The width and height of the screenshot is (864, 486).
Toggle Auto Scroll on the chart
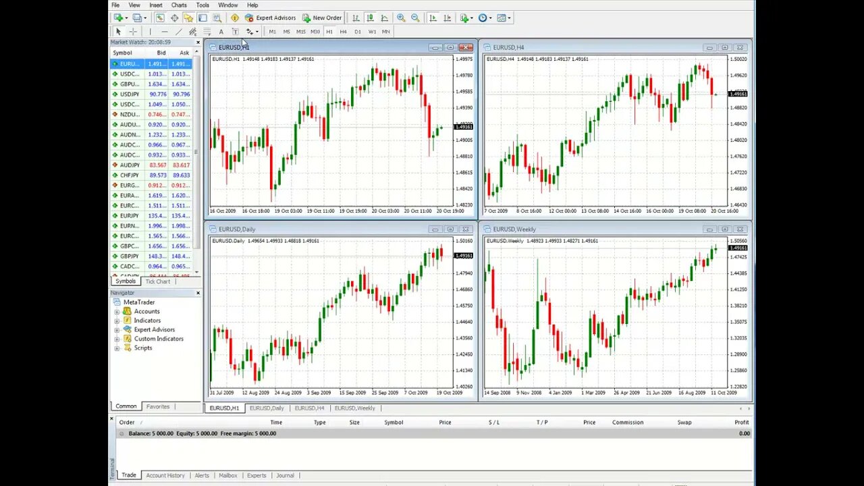click(x=433, y=18)
